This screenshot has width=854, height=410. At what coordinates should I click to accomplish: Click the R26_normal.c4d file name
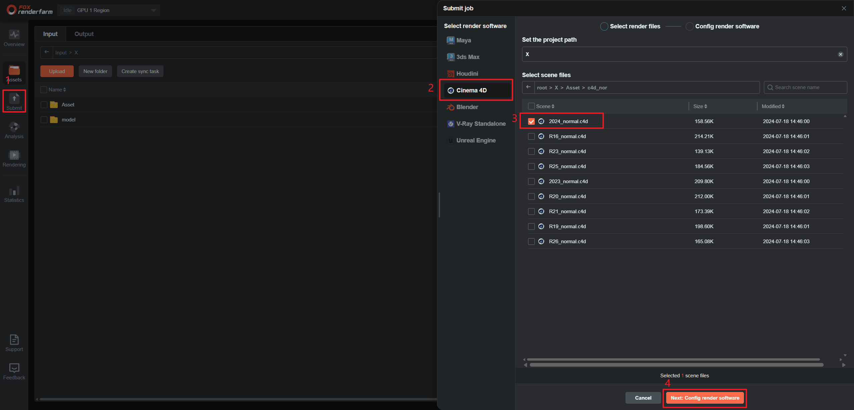pos(567,242)
